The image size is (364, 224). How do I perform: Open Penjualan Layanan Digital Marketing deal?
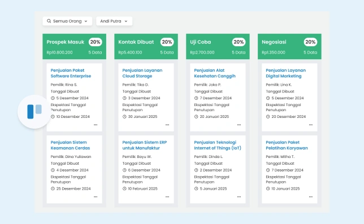click(286, 73)
